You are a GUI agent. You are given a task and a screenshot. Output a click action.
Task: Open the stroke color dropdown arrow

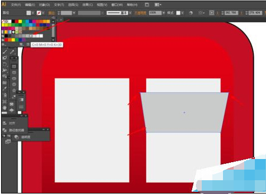coord(43,13)
